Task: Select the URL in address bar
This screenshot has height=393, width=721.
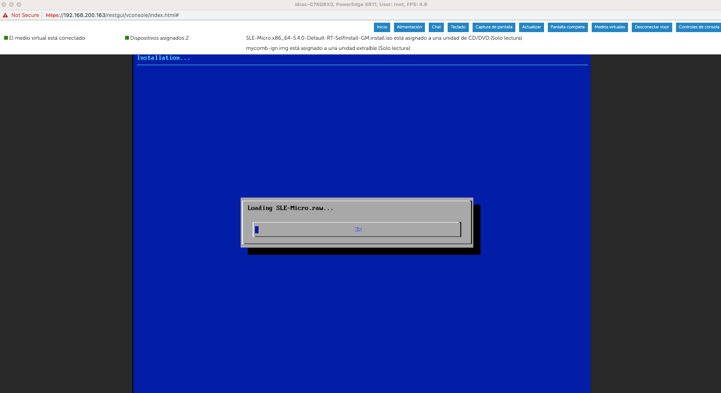Action: tap(112, 15)
